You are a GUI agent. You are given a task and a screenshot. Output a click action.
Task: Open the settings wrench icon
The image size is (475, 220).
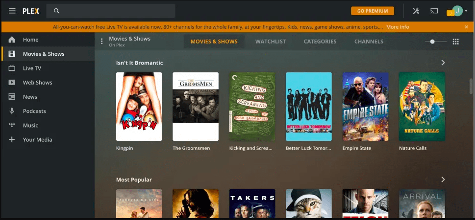[x=416, y=11]
